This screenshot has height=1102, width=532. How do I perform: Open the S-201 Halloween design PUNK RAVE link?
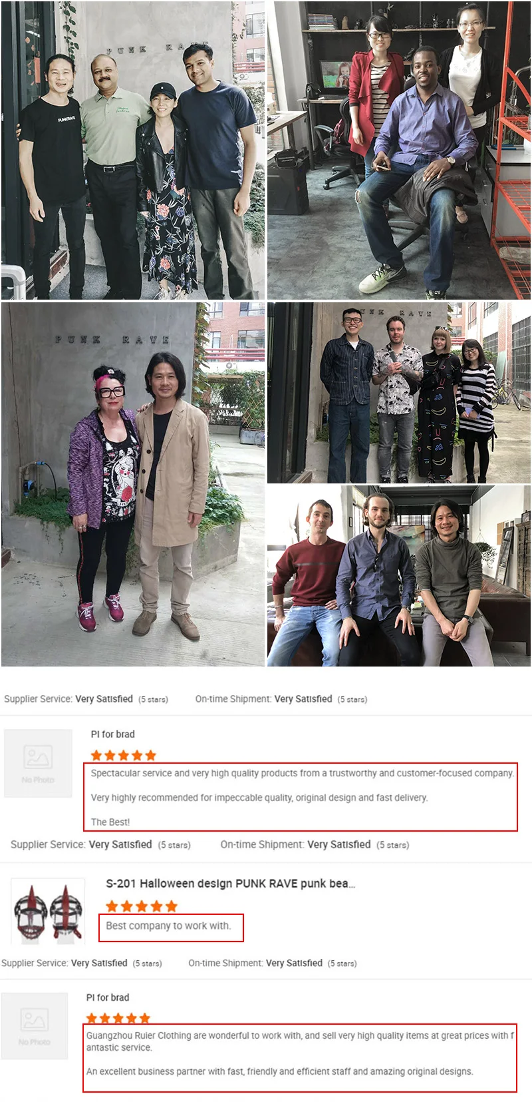[x=231, y=884]
